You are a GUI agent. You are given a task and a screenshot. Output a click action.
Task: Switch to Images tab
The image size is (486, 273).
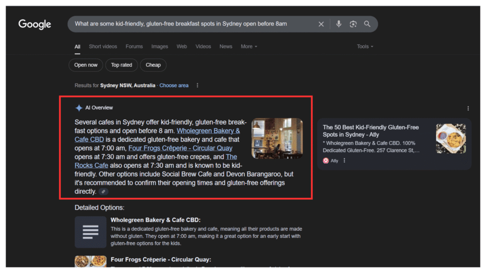coord(159,46)
